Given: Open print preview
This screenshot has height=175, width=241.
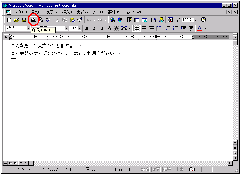Looking at the screenshot, I should tap(41, 20).
